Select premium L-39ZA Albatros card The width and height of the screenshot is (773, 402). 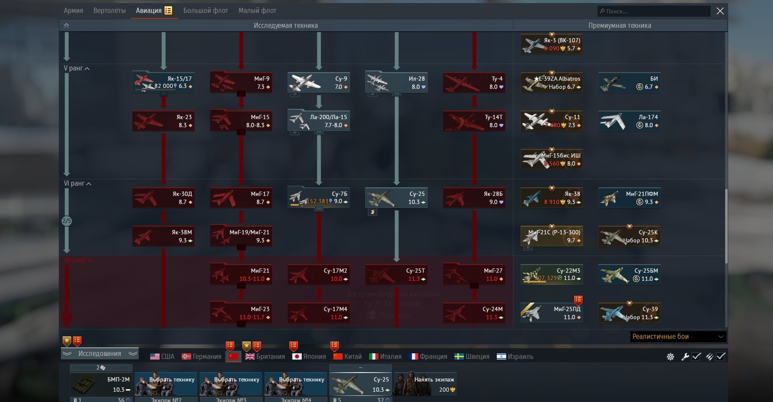pyautogui.click(x=552, y=82)
